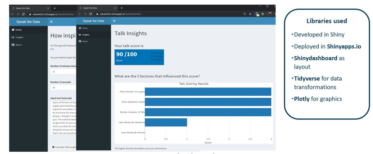Viewport: 373px width, 154px height.
Task: Click the 90/100 talk score box
Action: click(x=139, y=57)
